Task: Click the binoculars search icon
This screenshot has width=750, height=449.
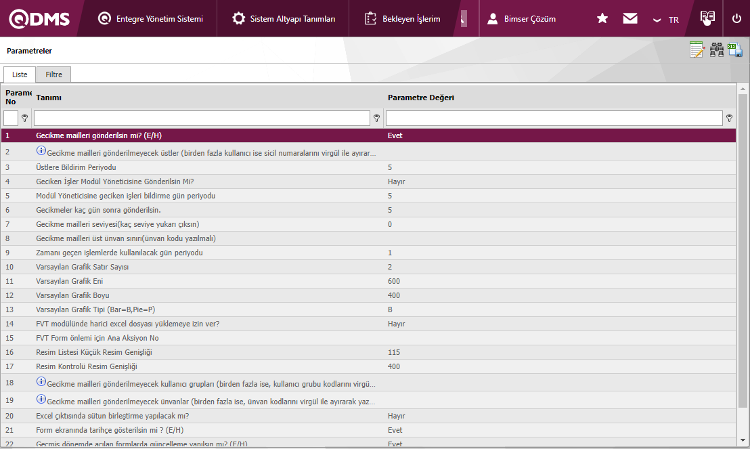Action: coord(716,50)
